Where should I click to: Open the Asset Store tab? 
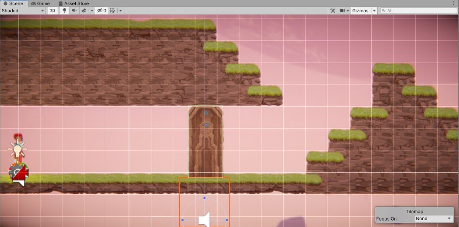point(73,3)
